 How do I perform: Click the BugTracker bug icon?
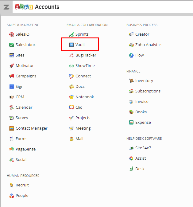click(71, 55)
